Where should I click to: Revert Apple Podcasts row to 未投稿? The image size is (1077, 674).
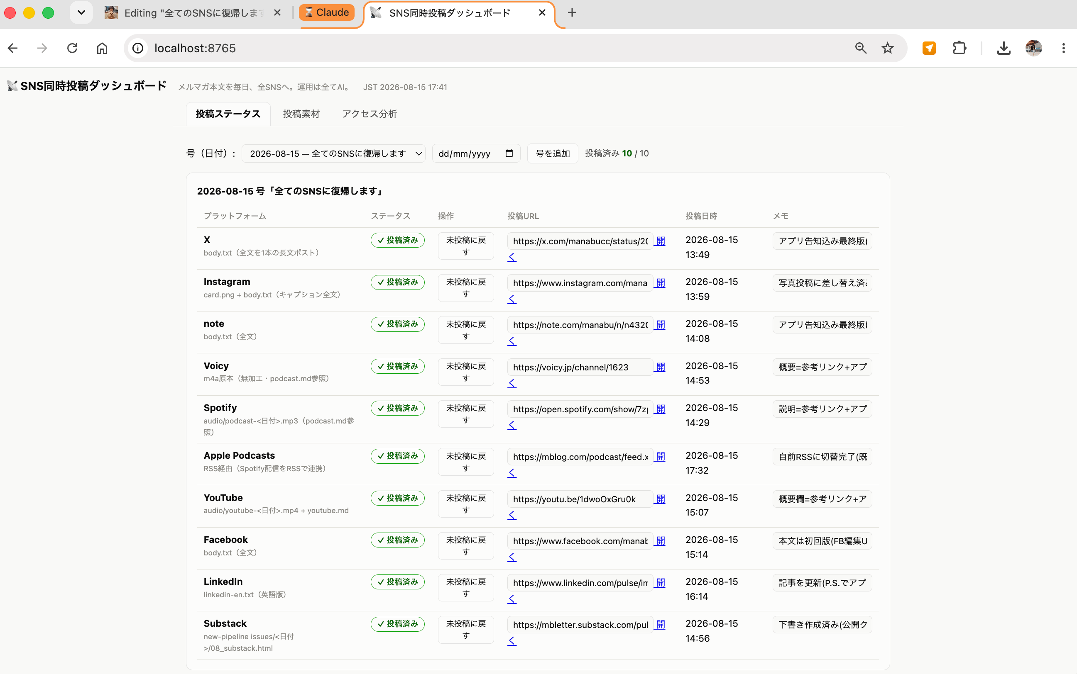pyautogui.click(x=466, y=462)
